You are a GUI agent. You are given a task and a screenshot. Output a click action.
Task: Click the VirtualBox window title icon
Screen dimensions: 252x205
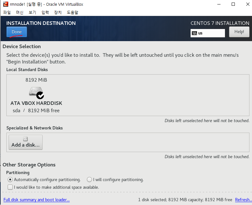[6, 4]
